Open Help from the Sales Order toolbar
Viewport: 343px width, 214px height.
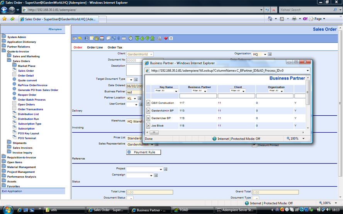click(87, 39)
